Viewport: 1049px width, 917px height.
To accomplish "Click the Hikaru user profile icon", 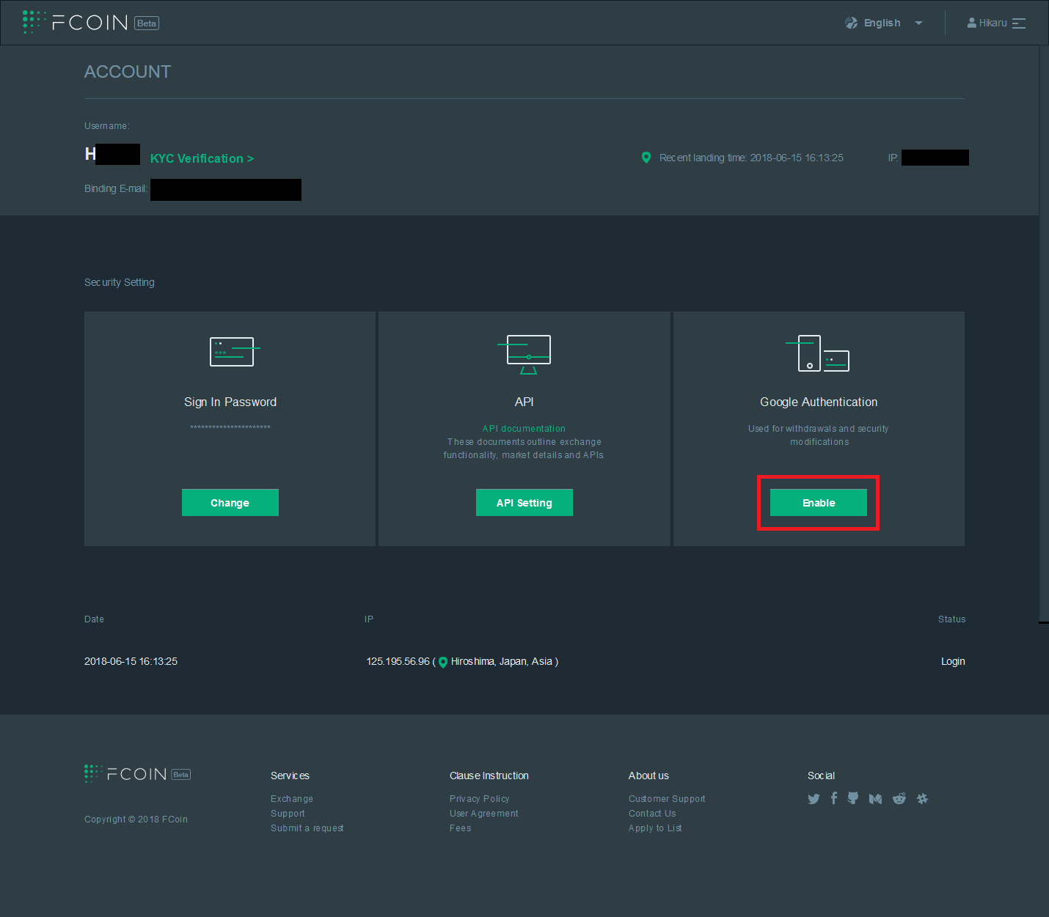I will [x=972, y=23].
